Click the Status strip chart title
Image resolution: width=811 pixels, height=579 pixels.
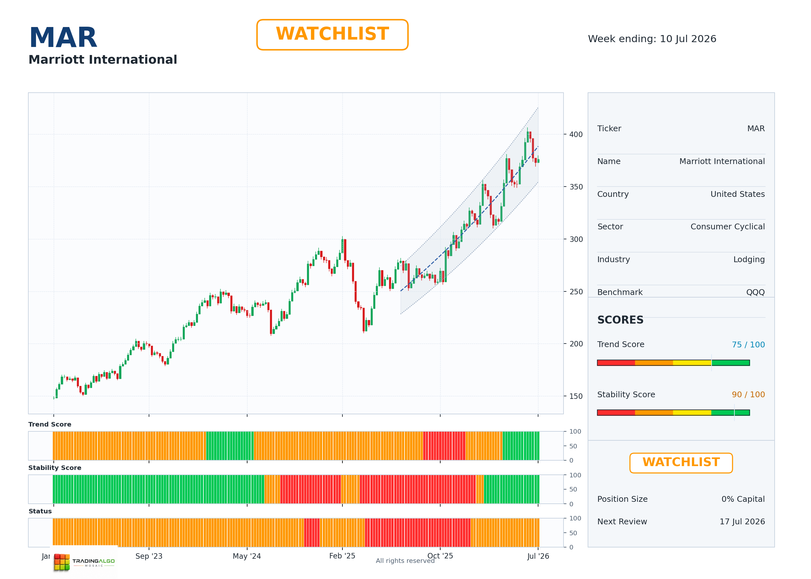(x=40, y=511)
